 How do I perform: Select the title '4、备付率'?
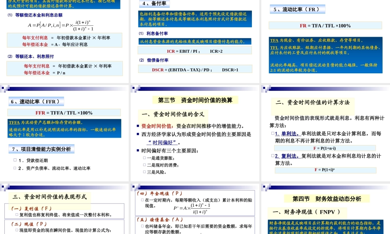click(x=154, y=4)
